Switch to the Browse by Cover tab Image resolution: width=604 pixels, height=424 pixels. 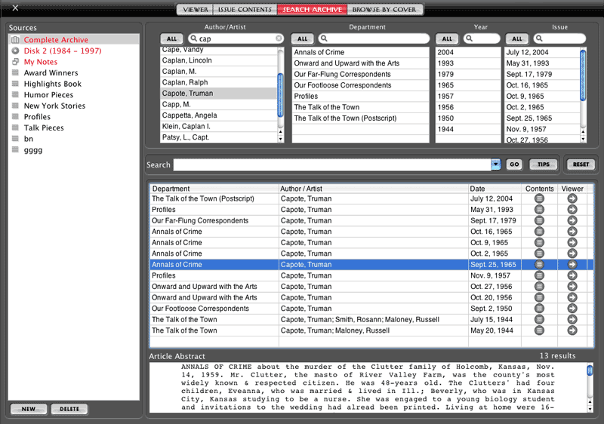(386, 10)
